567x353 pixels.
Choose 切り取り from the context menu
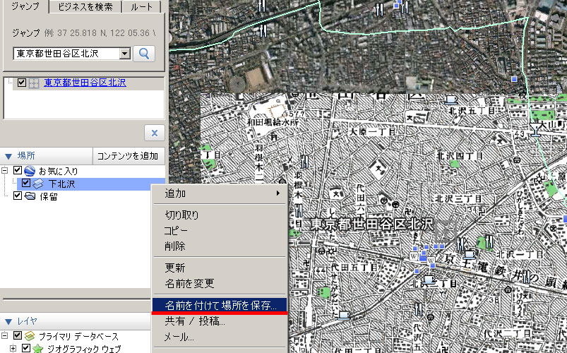coord(219,215)
